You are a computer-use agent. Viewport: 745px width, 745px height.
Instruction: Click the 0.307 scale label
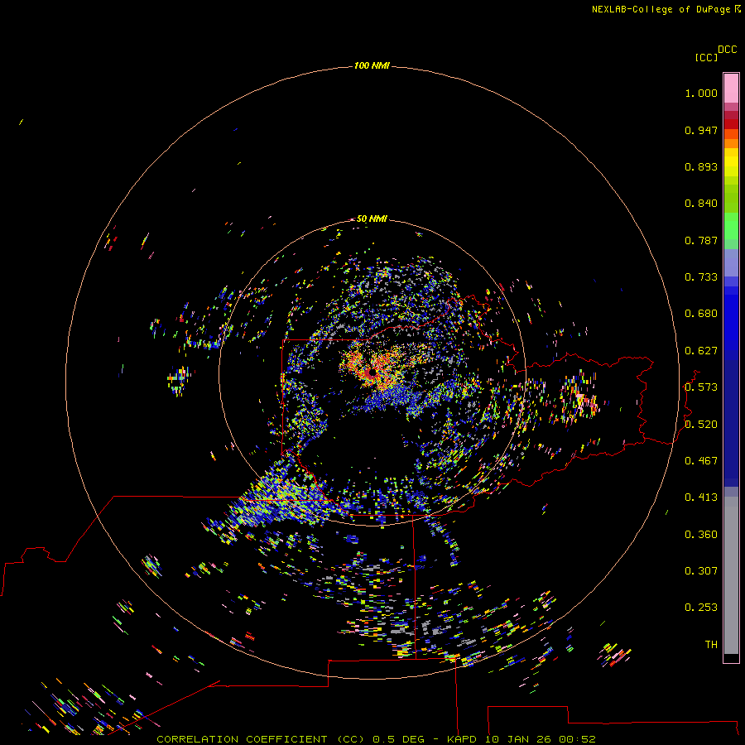coord(701,571)
